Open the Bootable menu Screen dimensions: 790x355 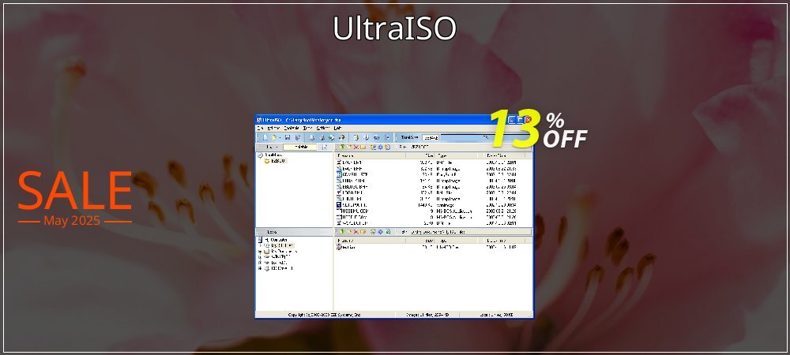click(292, 128)
